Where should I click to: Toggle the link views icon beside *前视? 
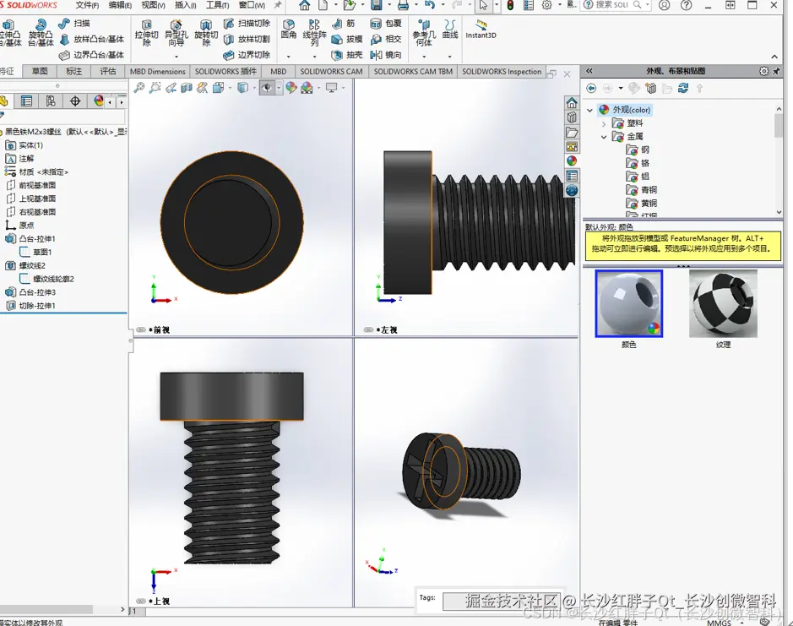pyautogui.click(x=141, y=330)
